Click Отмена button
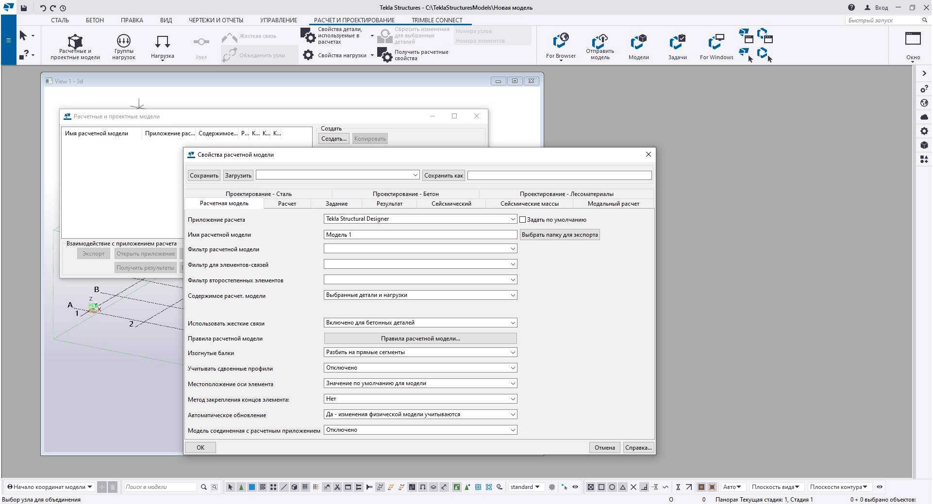Screen dimensions: 933x504 (604, 448)
